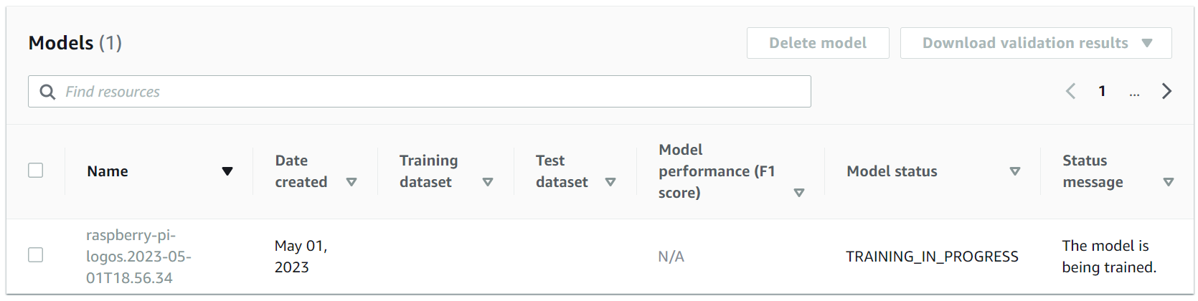Click the Date created column header
The width and height of the screenshot is (1198, 301).
(301, 171)
